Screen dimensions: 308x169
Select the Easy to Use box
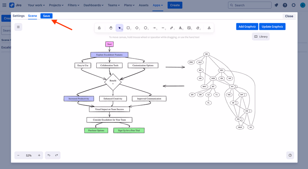click(83, 65)
